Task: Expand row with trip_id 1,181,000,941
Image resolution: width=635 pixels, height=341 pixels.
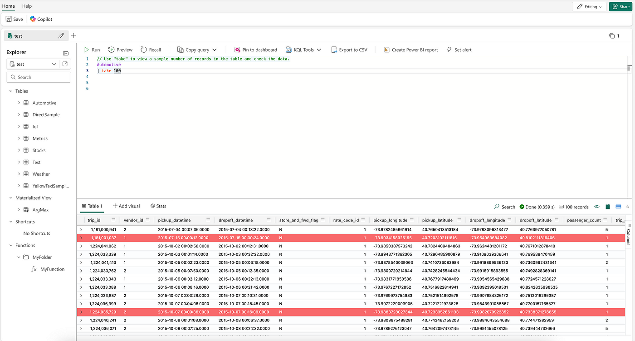Action: click(x=81, y=230)
